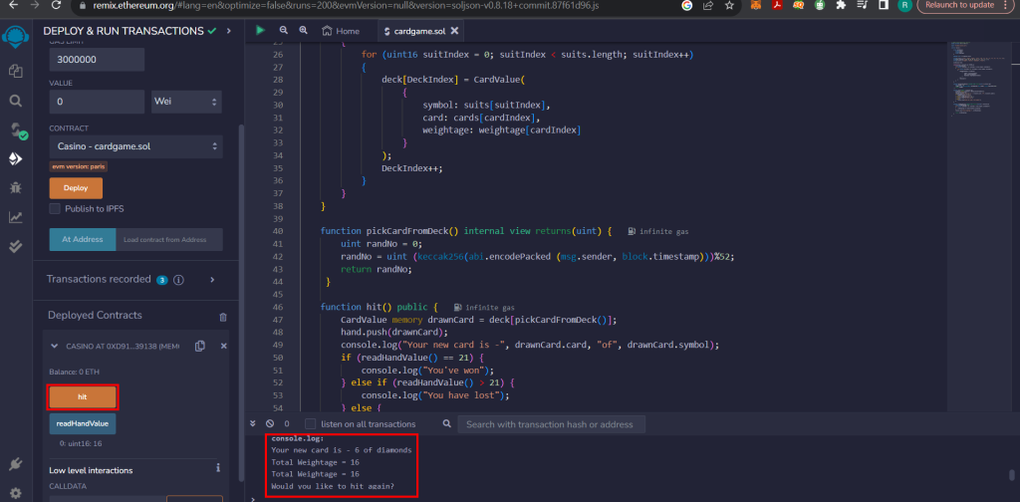
Task: Open the Remix logo home icon
Action: pyautogui.click(x=16, y=37)
